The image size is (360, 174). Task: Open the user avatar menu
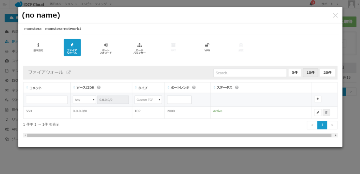point(352,4)
